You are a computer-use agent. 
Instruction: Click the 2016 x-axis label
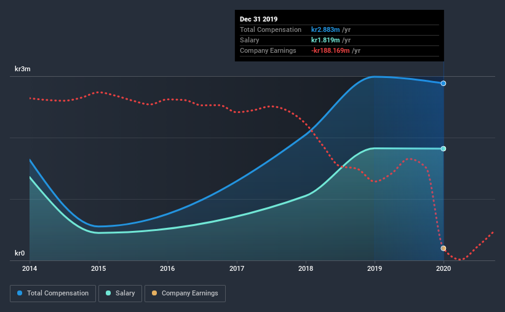coord(167,268)
